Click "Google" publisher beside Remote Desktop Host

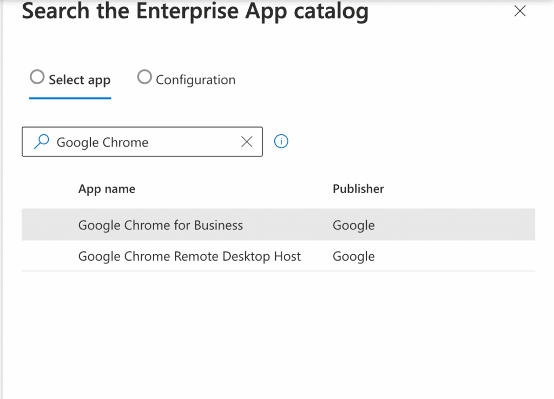(x=353, y=256)
